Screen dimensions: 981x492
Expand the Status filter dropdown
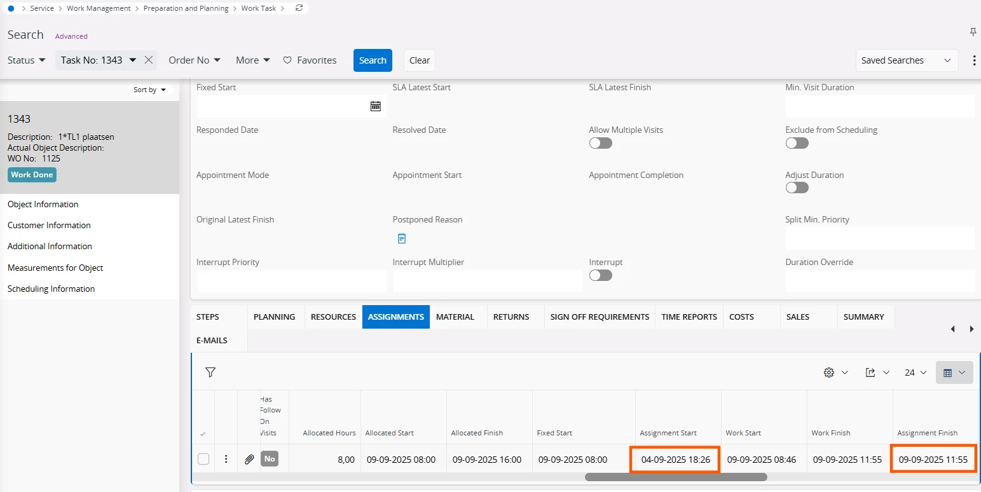[27, 60]
